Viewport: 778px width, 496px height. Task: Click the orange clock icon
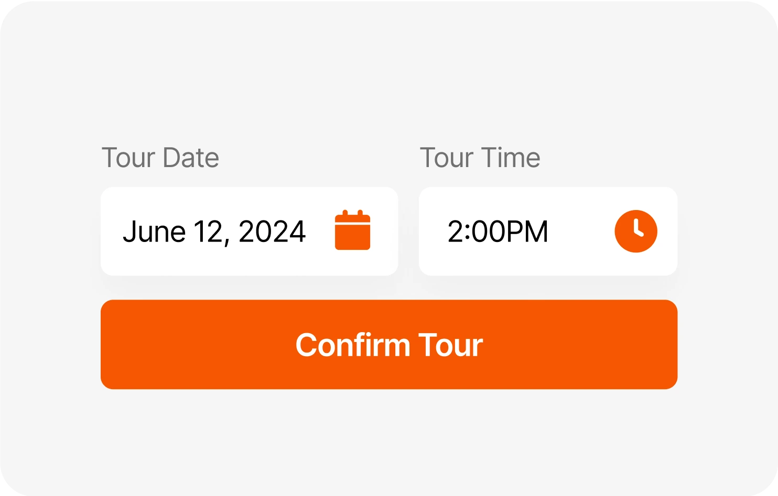[x=635, y=232]
